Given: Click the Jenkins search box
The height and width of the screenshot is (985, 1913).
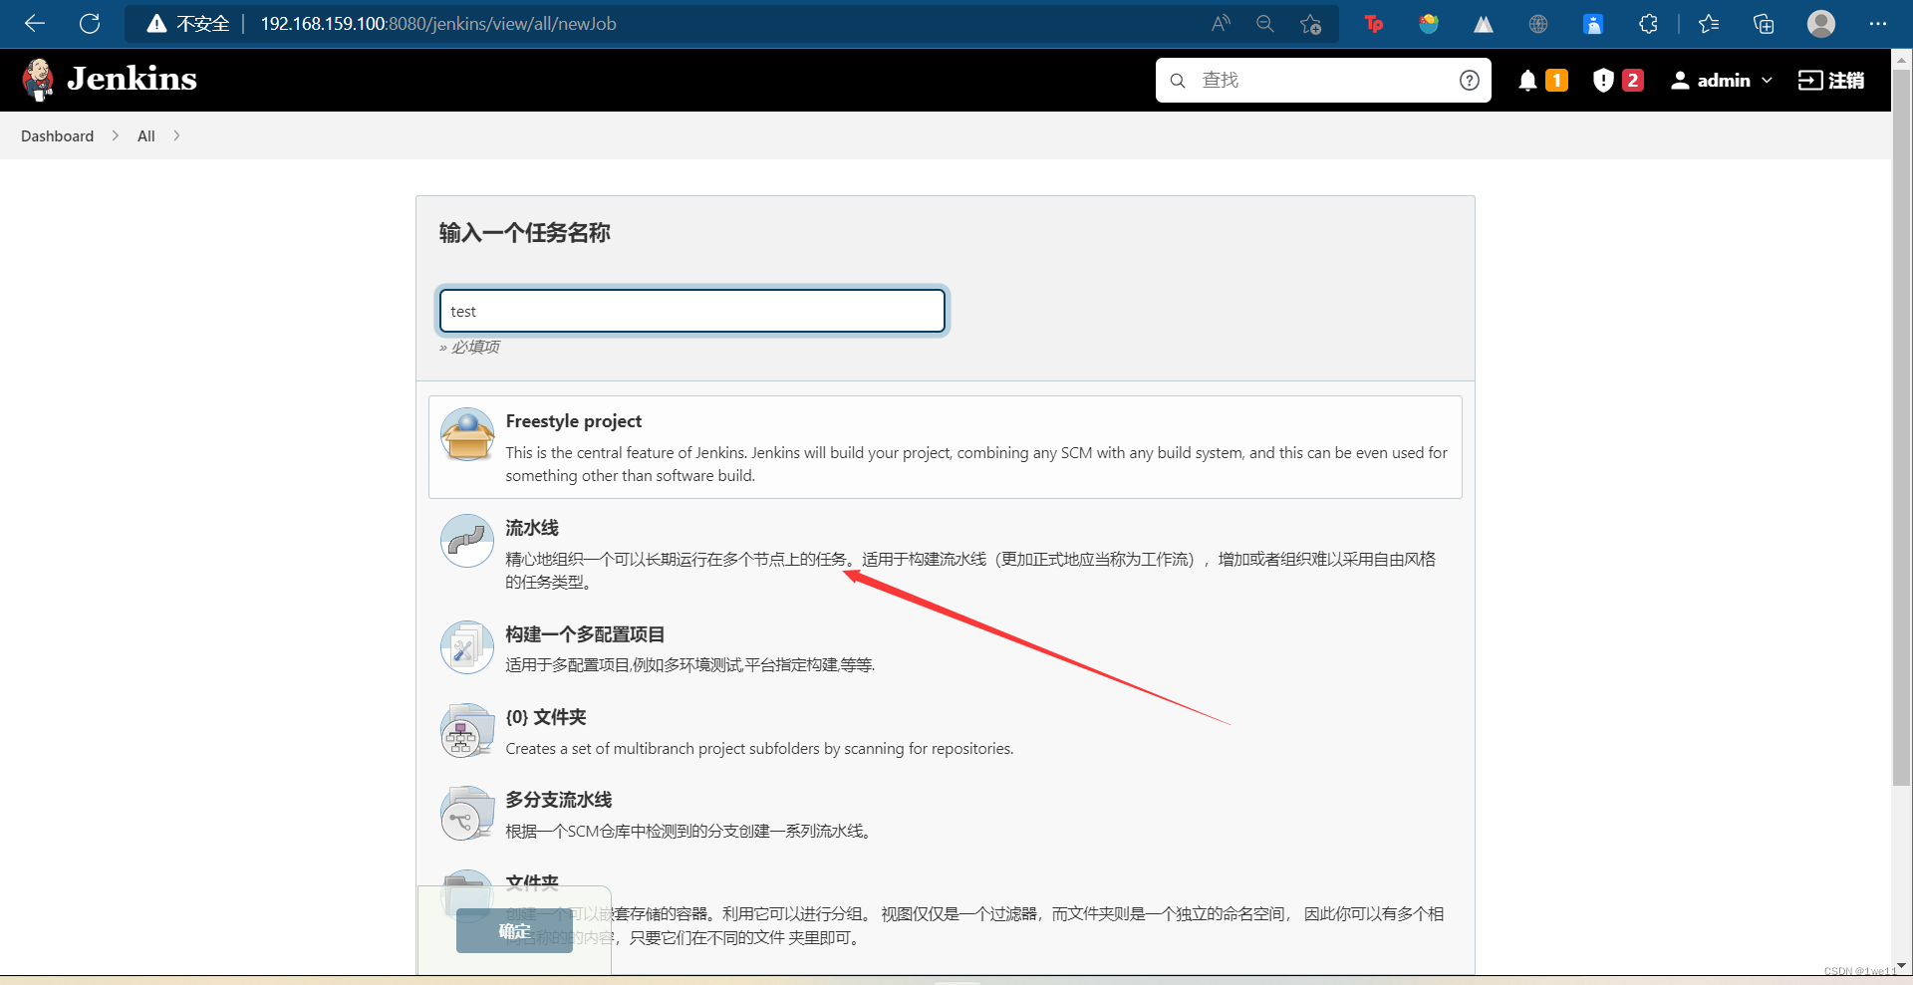Looking at the screenshot, I should pos(1322,80).
